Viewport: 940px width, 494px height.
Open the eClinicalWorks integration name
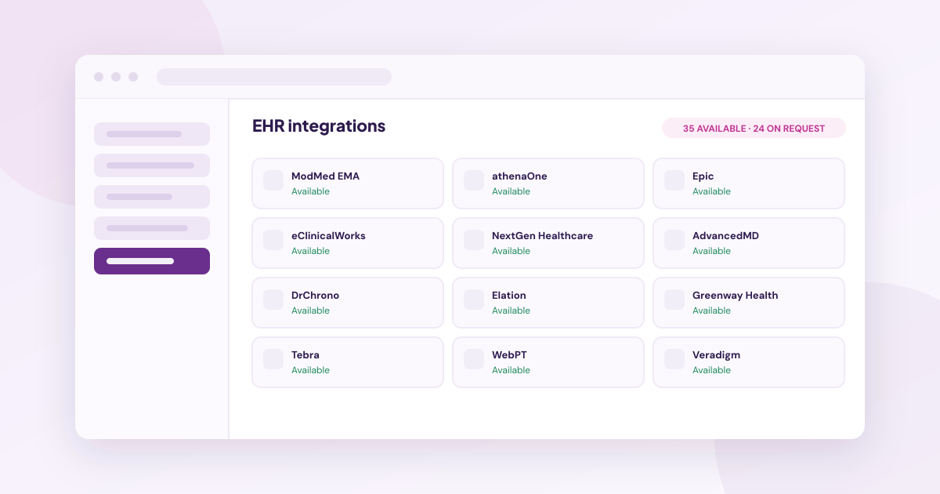pos(328,236)
